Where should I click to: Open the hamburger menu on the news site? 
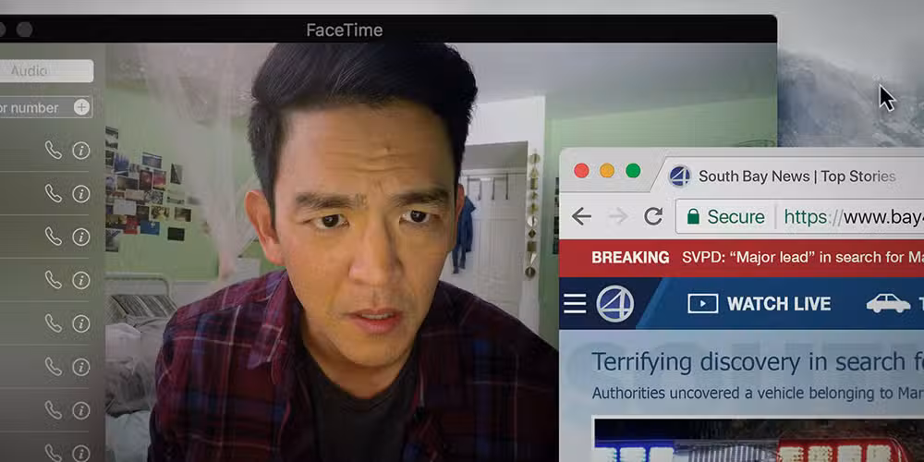click(575, 304)
